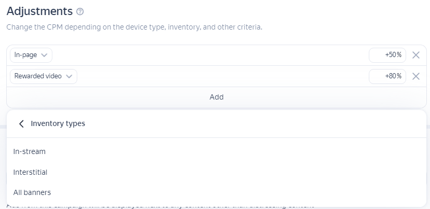Viewport: 430px width, 209px height.
Task: Expand the Rewarded video dropdown
Action: click(x=44, y=76)
